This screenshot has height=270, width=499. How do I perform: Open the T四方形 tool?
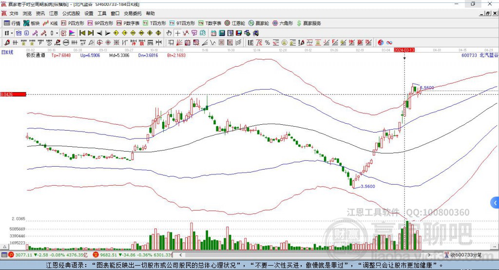[x=154, y=23]
